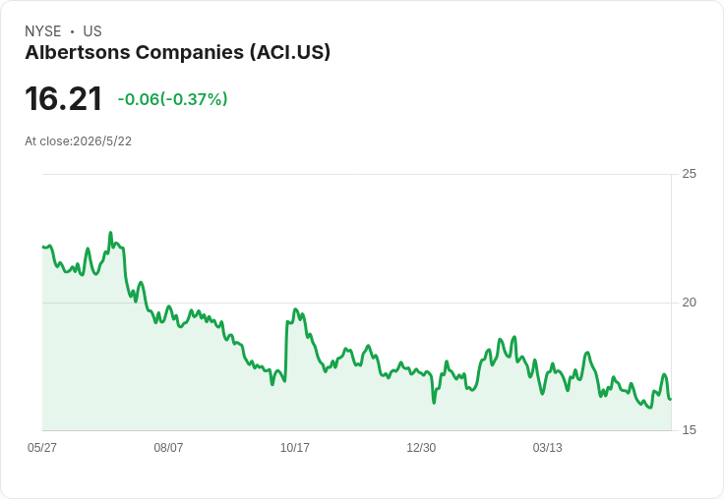Click the 20 price axis label
The width and height of the screenshot is (724, 499).
pyautogui.click(x=689, y=303)
